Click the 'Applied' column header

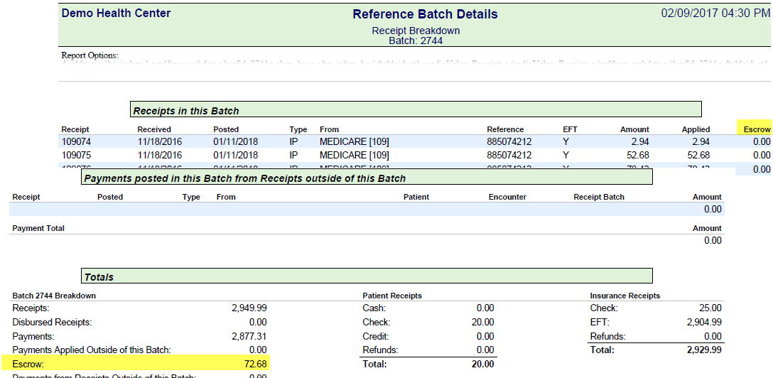696,129
